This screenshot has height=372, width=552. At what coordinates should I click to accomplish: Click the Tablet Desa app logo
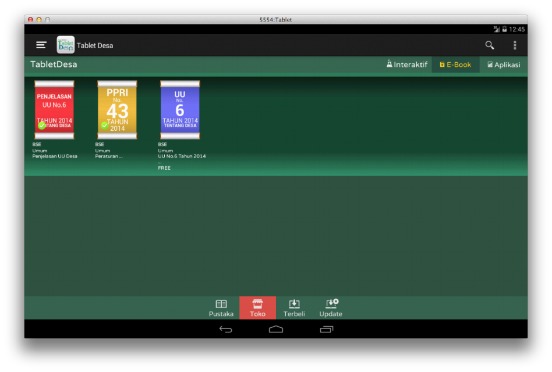point(65,45)
